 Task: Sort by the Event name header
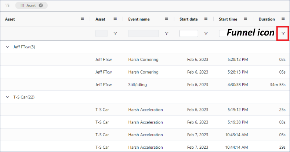click(139, 19)
